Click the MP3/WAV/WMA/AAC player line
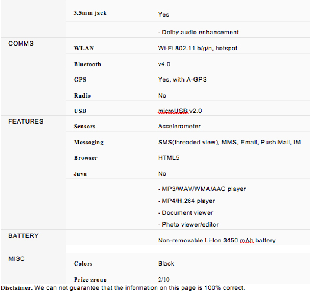Viewport: 310px width, 291px height. tap(202, 189)
